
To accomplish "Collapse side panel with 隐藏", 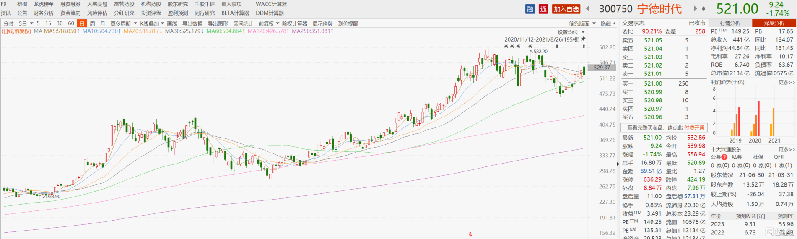I will click(x=606, y=24).
